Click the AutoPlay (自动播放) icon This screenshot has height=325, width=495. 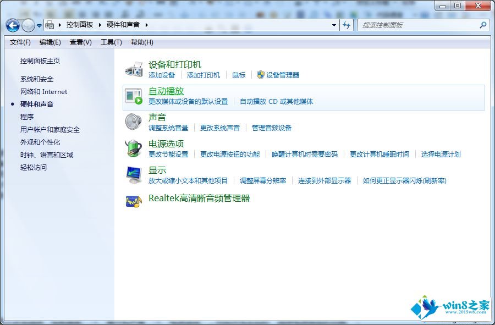coord(134,96)
